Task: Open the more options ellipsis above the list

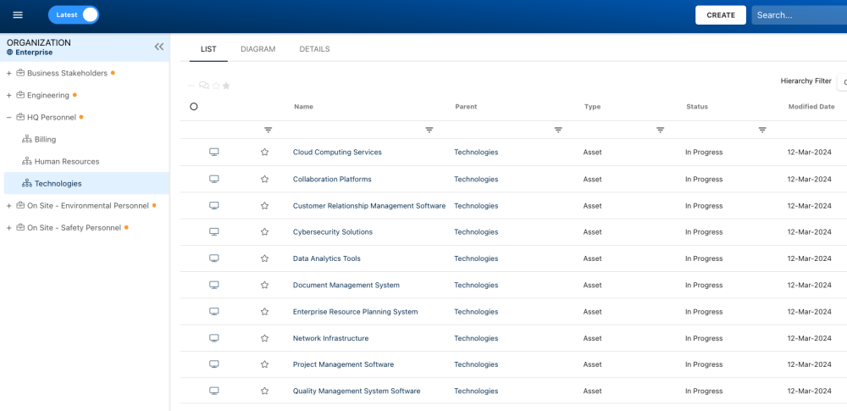Action: [x=191, y=86]
